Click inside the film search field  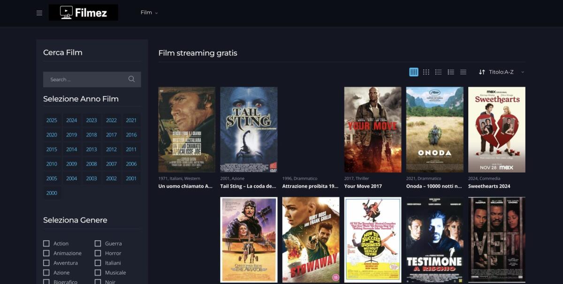coord(84,79)
